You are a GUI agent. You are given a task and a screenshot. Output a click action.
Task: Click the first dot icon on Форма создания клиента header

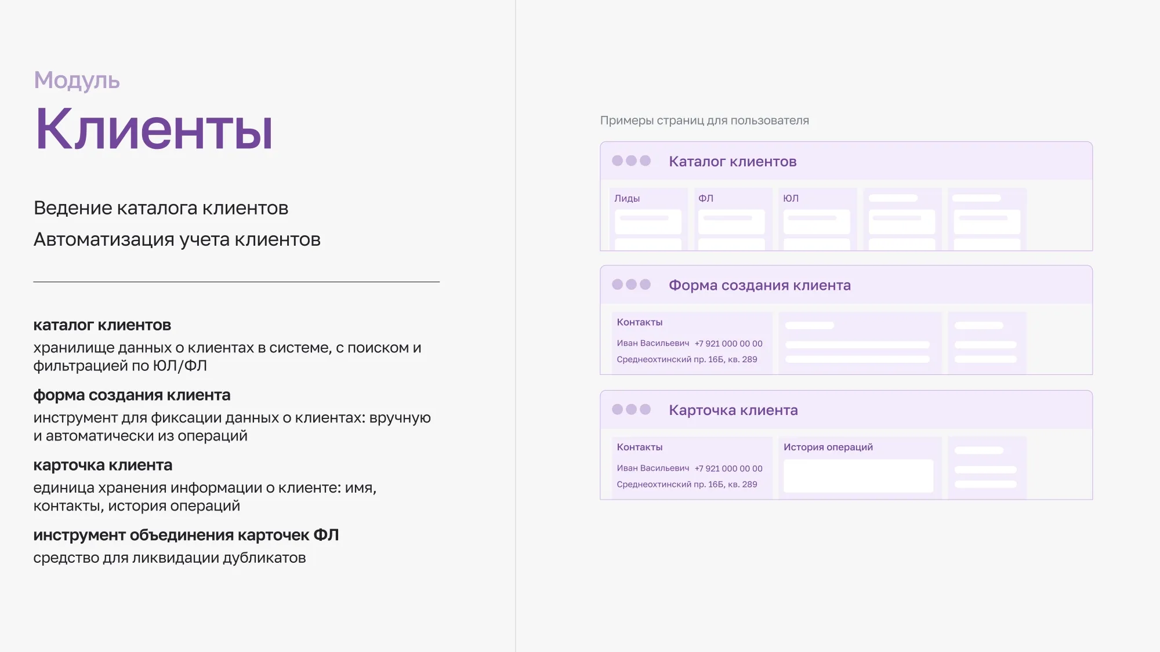[x=617, y=285]
